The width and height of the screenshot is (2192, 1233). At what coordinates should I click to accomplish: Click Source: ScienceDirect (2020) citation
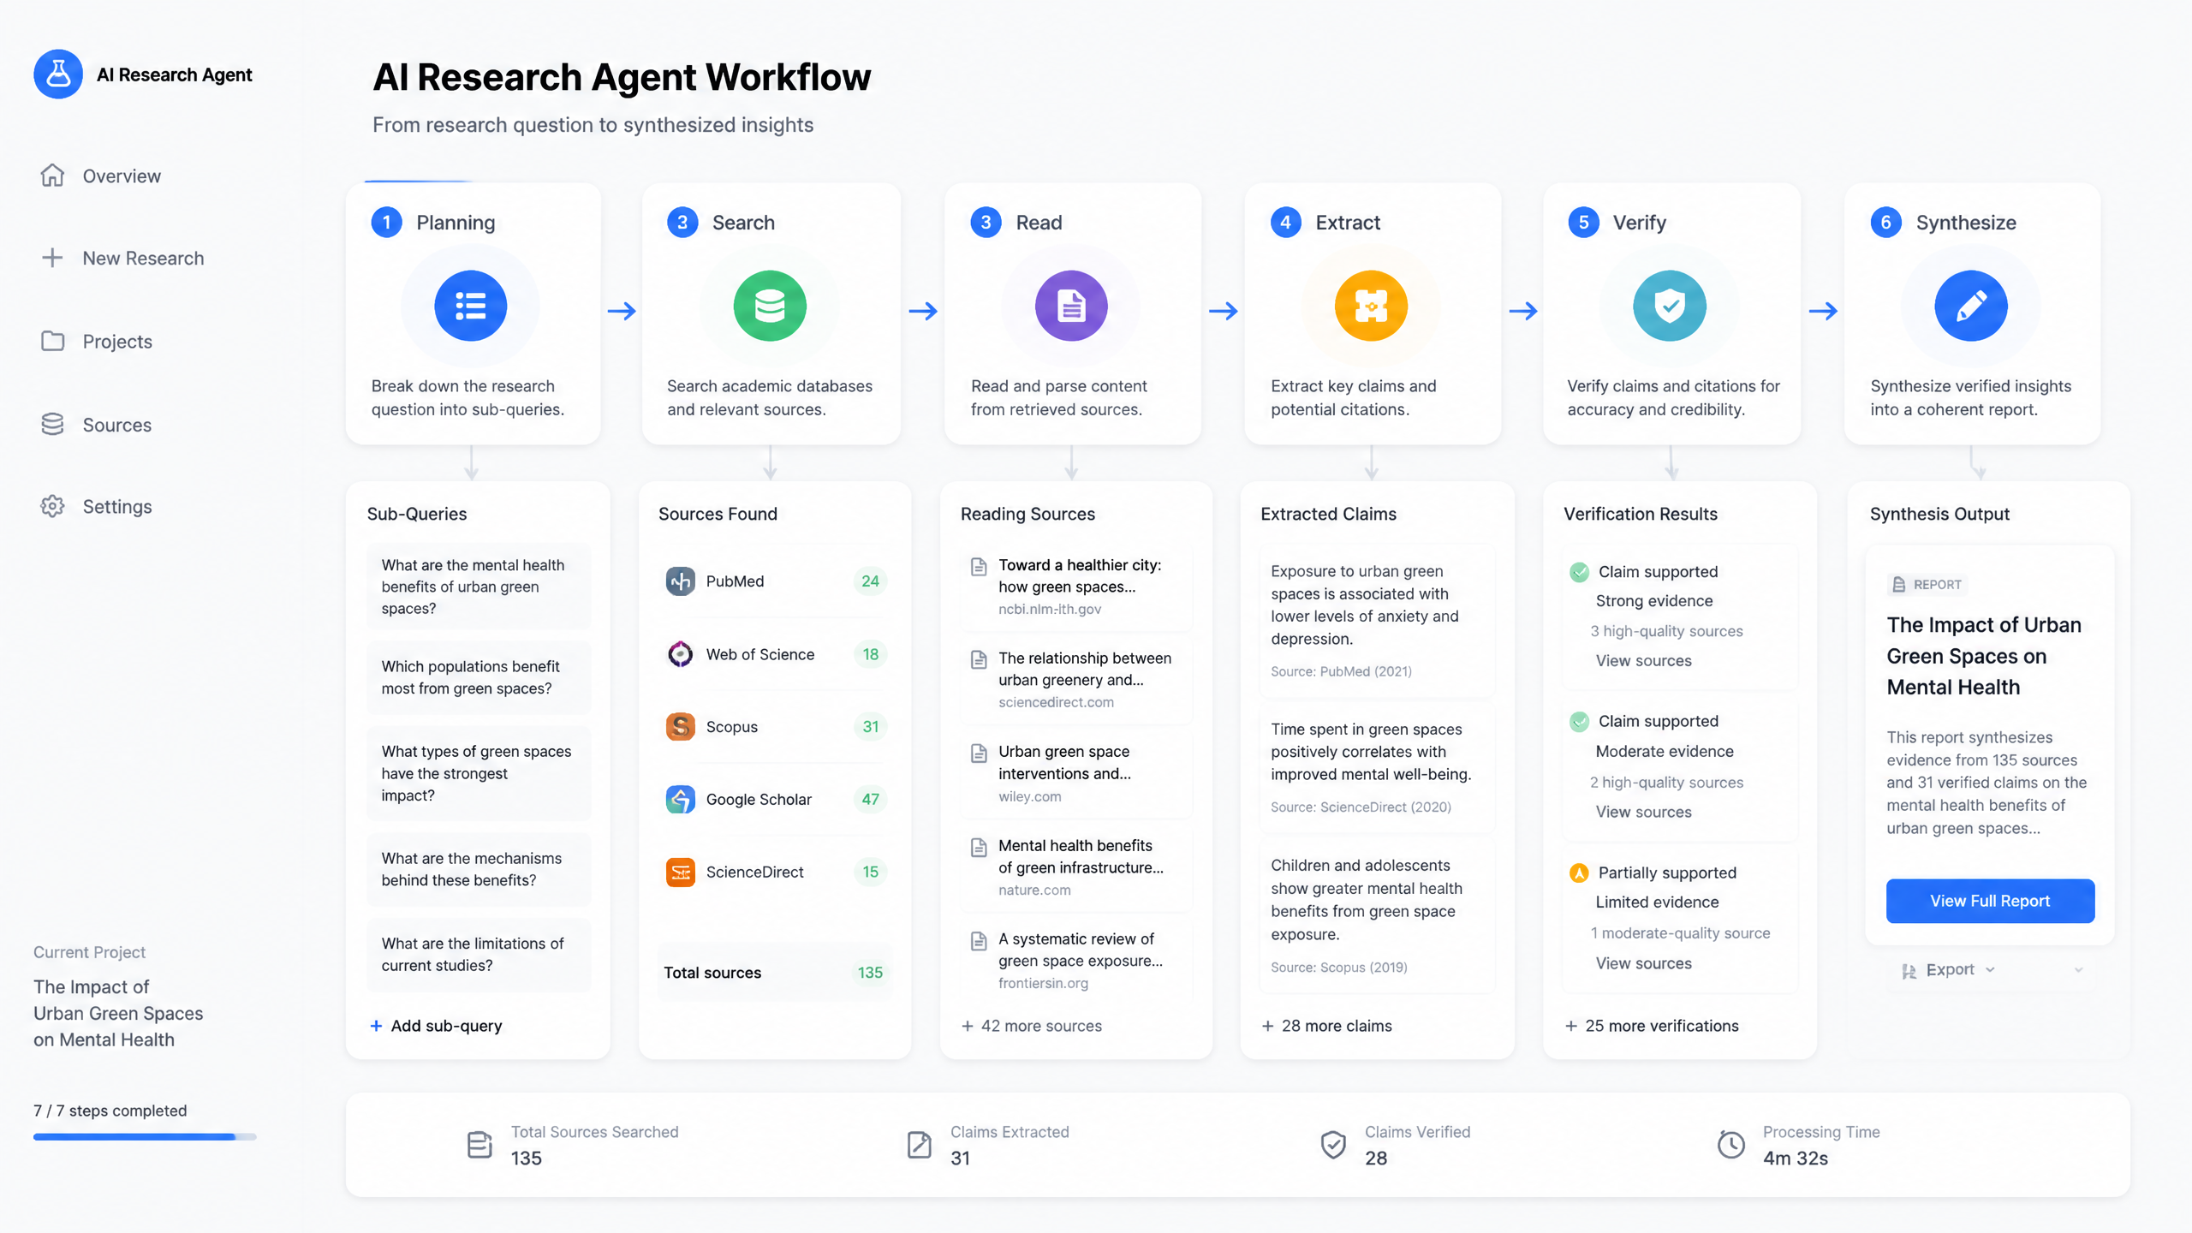(1361, 807)
